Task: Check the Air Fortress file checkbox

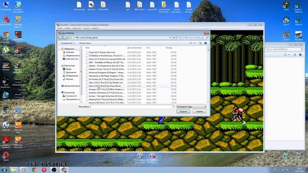Action: pyautogui.click(x=87, y=79)
